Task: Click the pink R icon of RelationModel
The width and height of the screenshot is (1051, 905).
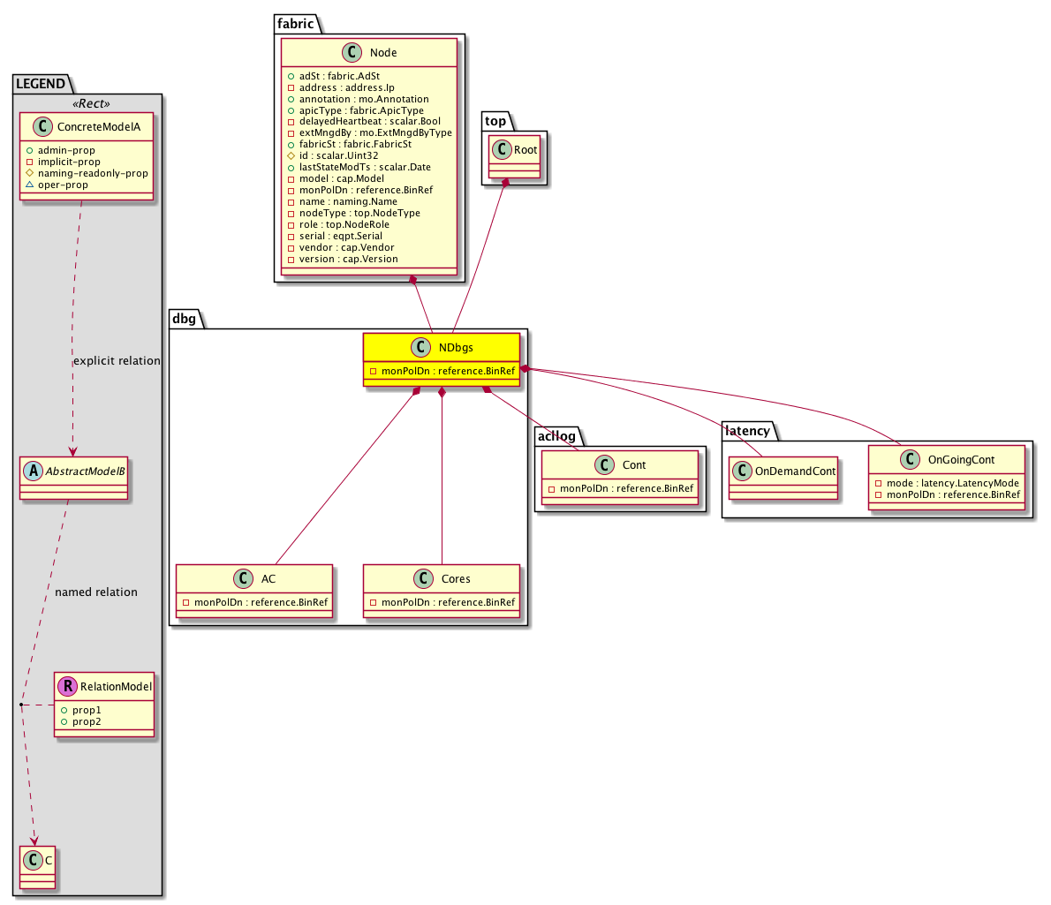Action: (67, 686)
